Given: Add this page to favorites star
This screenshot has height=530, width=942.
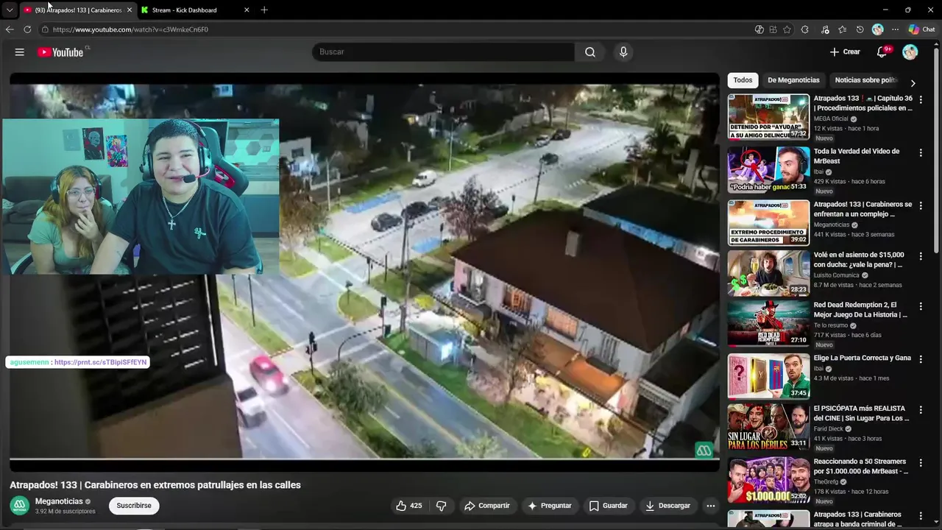Looking at the screenshot, I should (x=787, y=29).
